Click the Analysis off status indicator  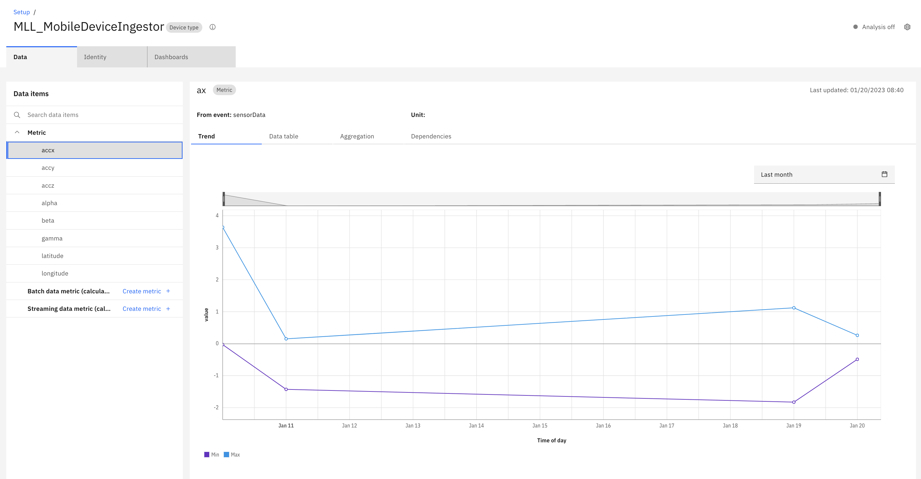(874, 27)
